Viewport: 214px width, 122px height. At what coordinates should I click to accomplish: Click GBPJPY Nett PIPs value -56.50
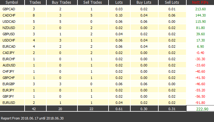point(200,96)
